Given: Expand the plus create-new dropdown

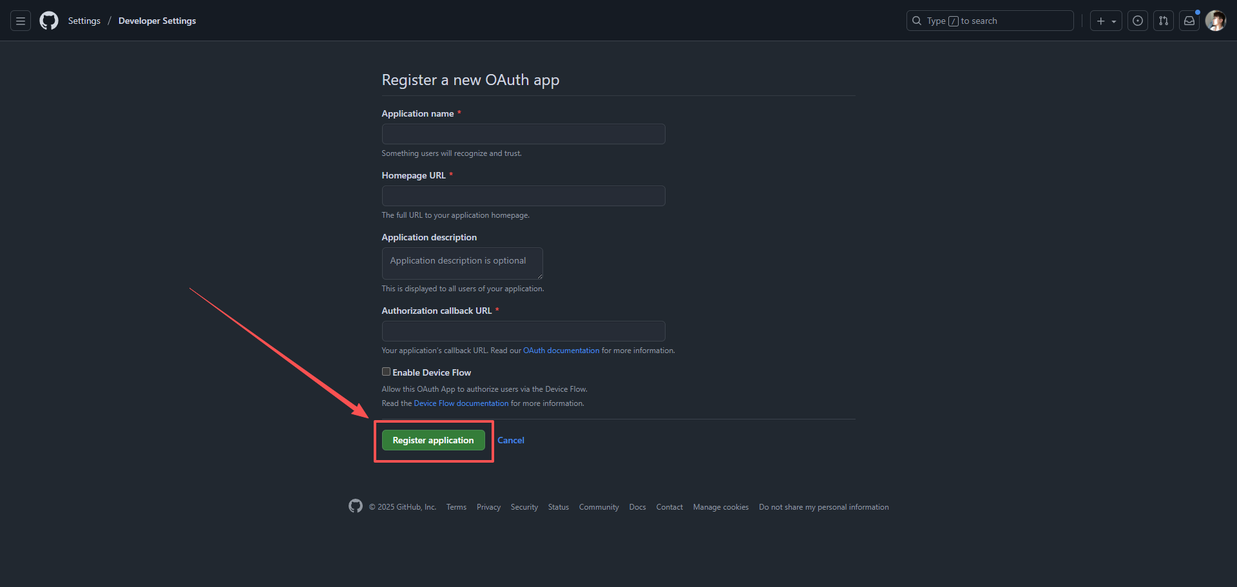Looking at the screenshot, I should click(1106, 21).
